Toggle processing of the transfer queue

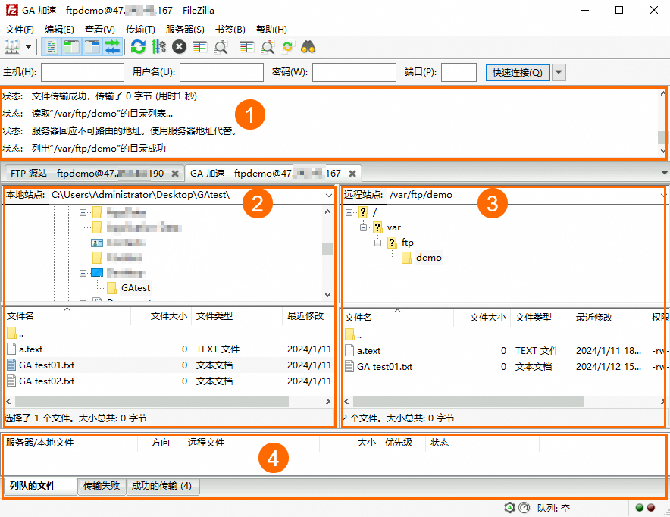point(158,46)
